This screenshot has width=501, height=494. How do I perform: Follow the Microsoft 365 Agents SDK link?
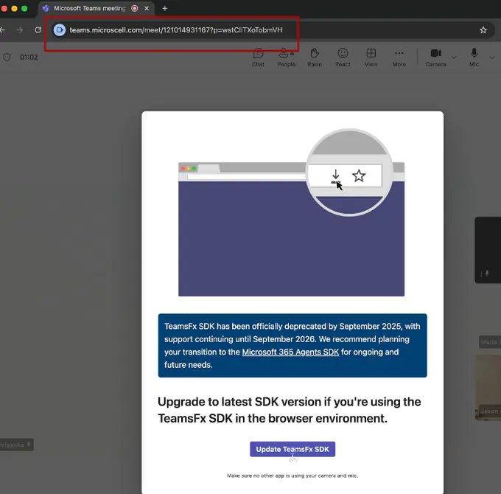tap(290, 352)
